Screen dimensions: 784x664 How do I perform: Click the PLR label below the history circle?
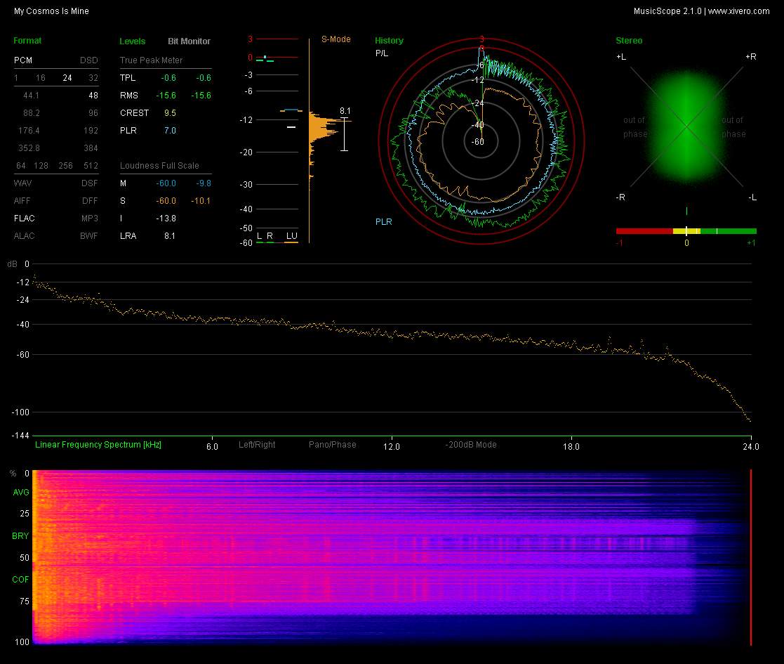click(x=383, y=222)
